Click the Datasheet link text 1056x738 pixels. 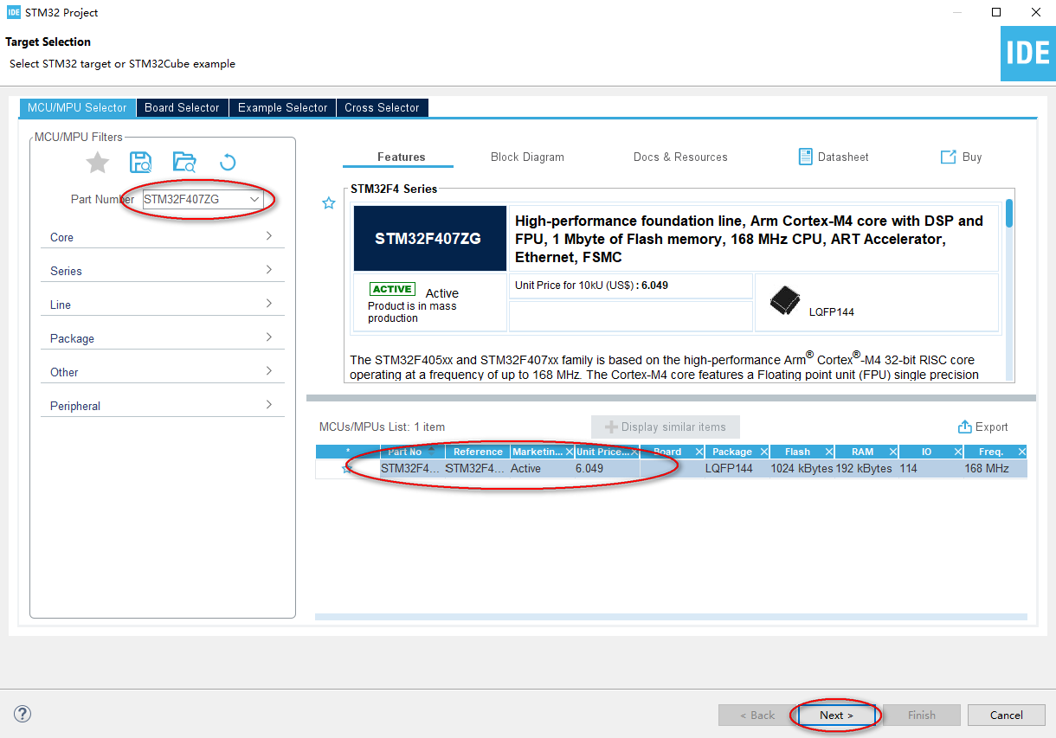843,157
